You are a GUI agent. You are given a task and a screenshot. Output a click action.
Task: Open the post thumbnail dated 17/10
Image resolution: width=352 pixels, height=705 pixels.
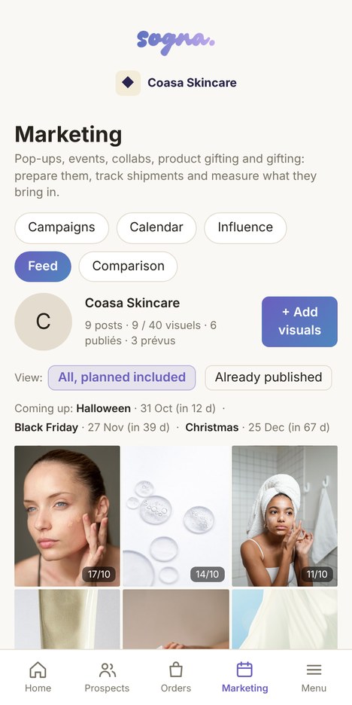68,516
